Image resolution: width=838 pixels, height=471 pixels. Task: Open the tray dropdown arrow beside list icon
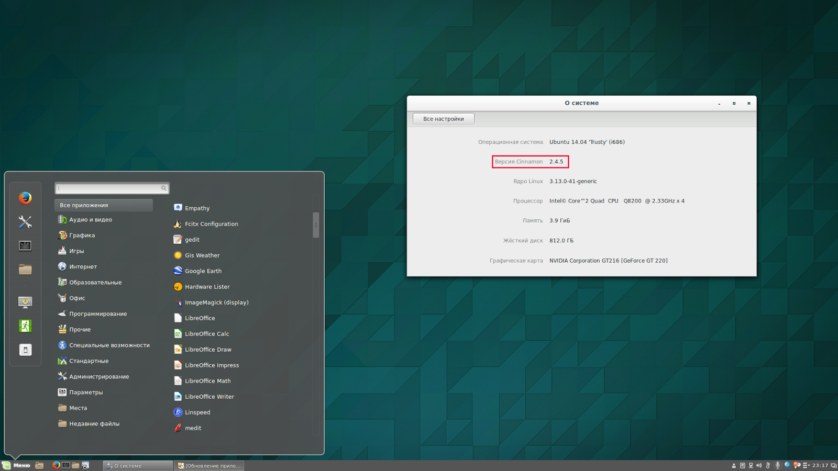809,466
